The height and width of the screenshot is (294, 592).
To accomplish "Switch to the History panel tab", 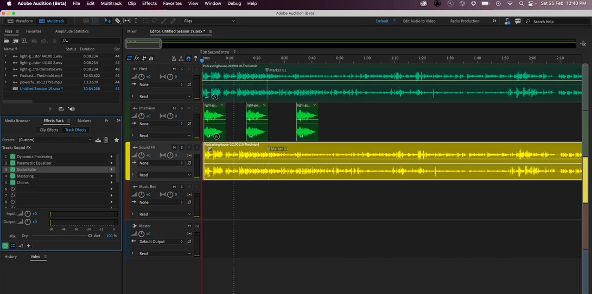I will pos(10,257).
